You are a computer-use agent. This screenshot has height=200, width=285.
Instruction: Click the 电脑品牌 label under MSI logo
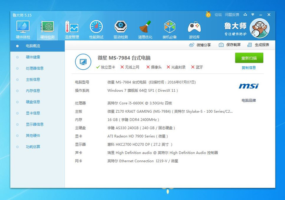pyautogui.click(x=249, y=100)
